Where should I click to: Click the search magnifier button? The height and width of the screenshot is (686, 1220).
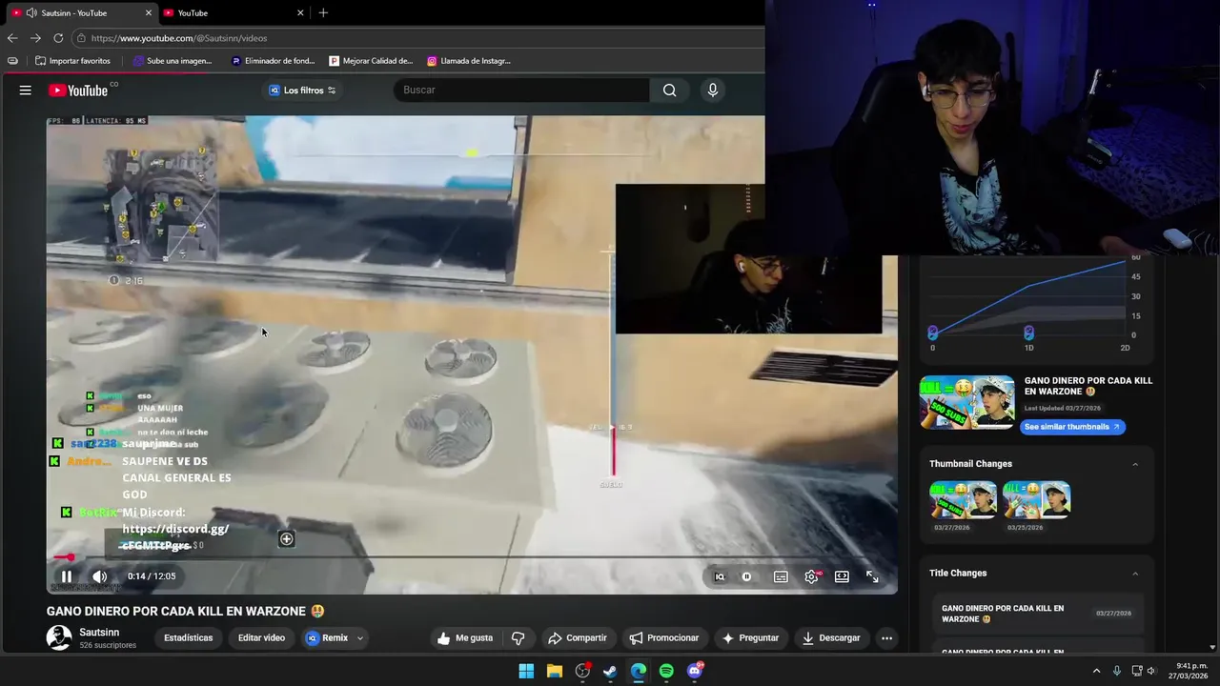tap(669, 91)
